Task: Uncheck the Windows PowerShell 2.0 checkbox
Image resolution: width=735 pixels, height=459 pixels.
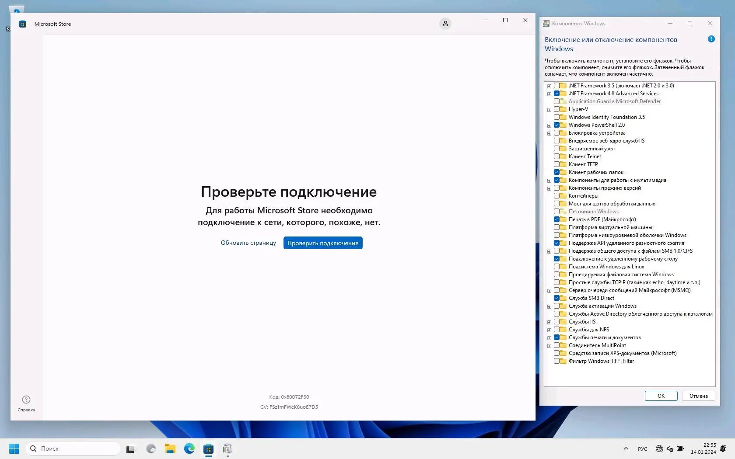Action: coord(556,125)
